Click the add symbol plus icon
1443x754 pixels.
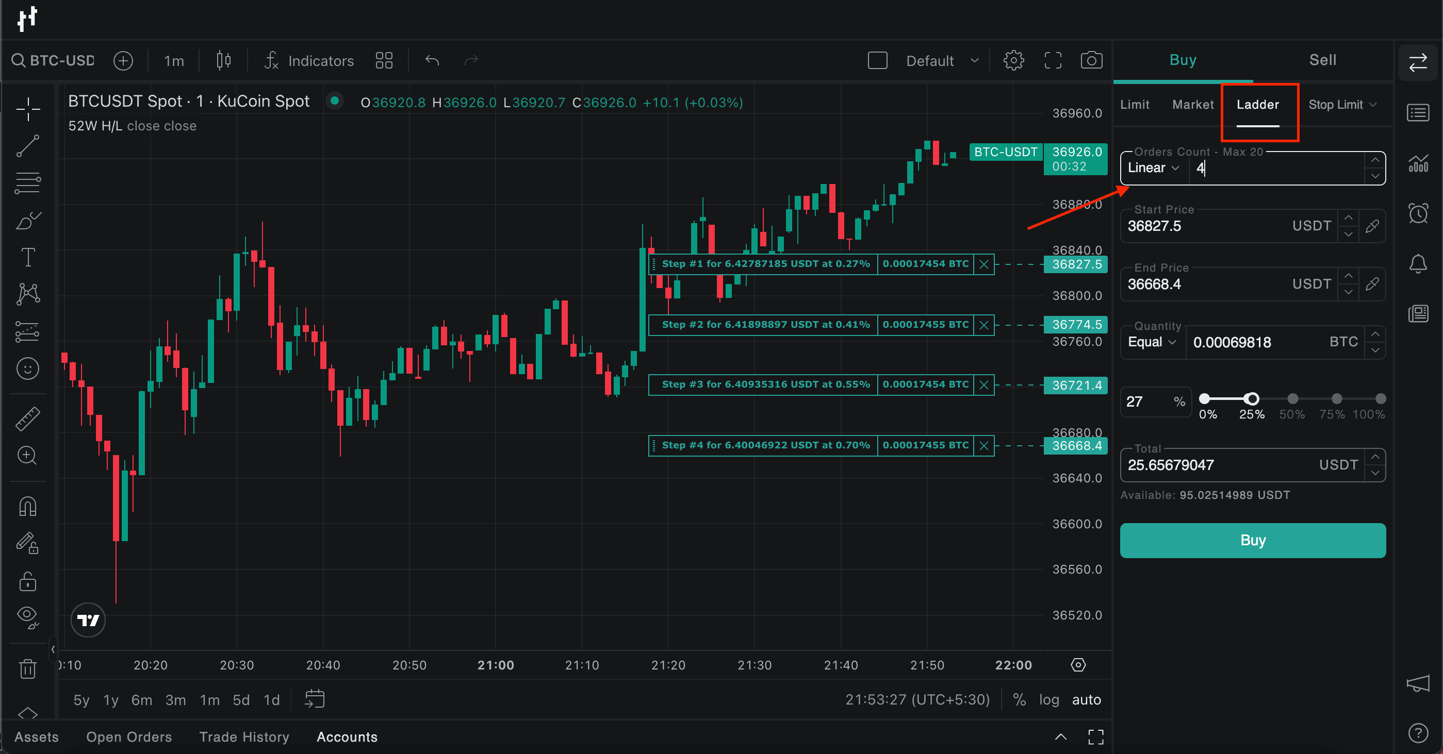123,60
